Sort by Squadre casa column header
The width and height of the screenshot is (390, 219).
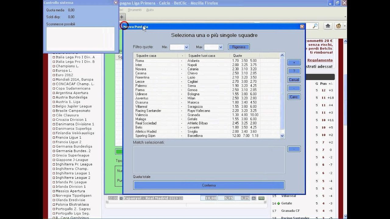point(155,55)
